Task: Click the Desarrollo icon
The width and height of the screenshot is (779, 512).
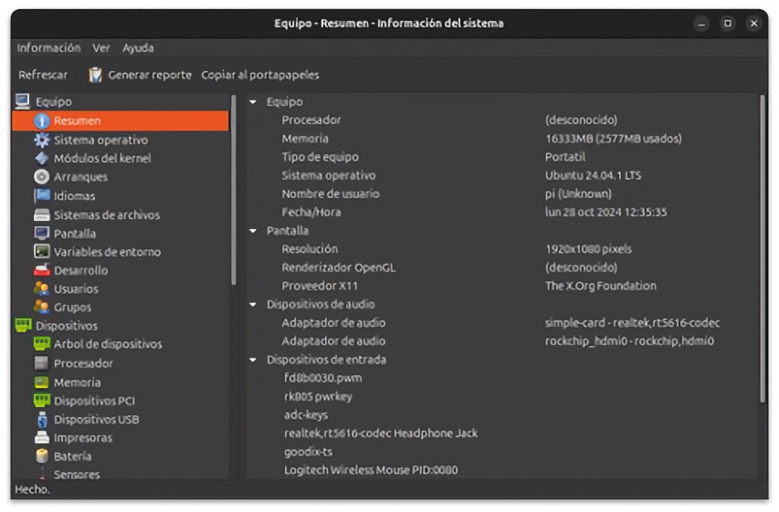Action: (42, 269)
